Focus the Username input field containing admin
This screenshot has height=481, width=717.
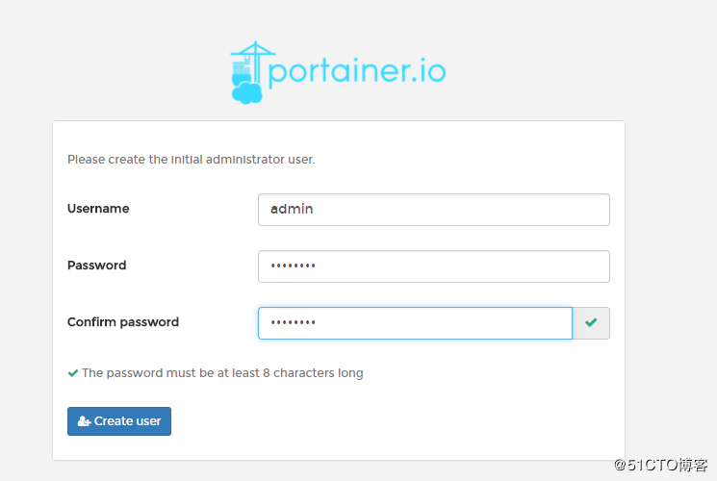[433, 210]
